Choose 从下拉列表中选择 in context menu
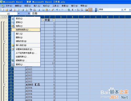This screenshot has width=131, height=101. point(26,53)
